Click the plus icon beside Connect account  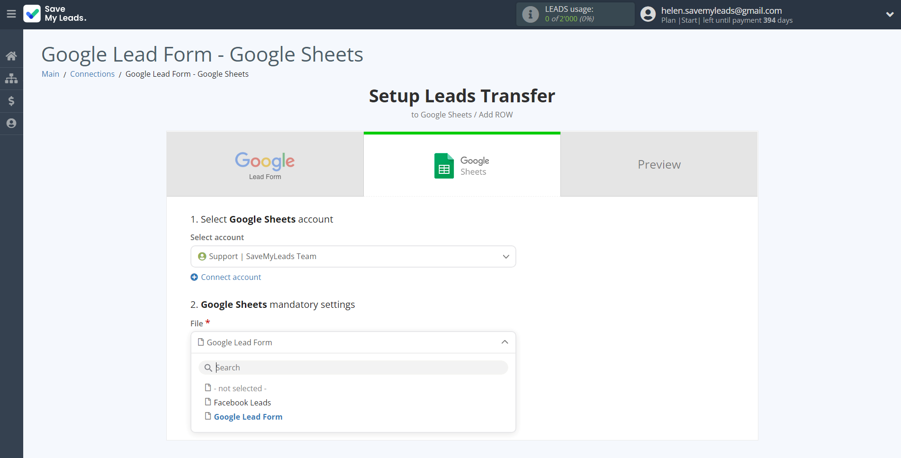pyautogui.click(x=194, y=277)
